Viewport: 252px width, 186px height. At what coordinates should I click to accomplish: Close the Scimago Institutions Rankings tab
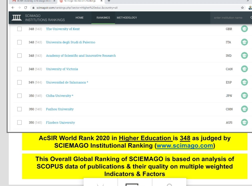pyautogui.click(x=101, y=1)
